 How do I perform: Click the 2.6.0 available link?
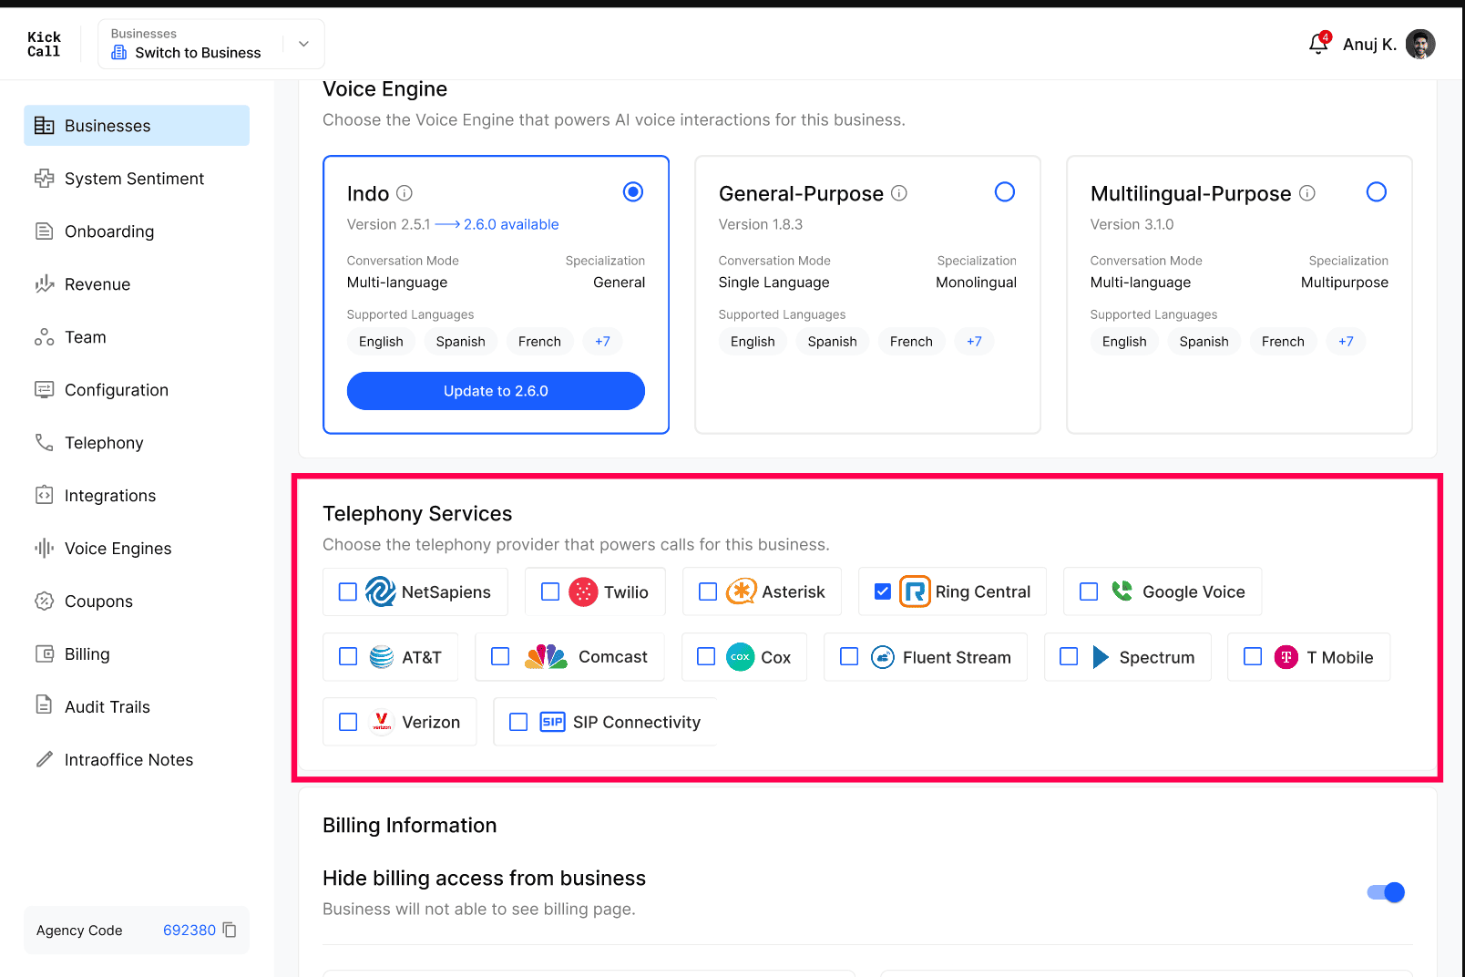pos(511,224)
